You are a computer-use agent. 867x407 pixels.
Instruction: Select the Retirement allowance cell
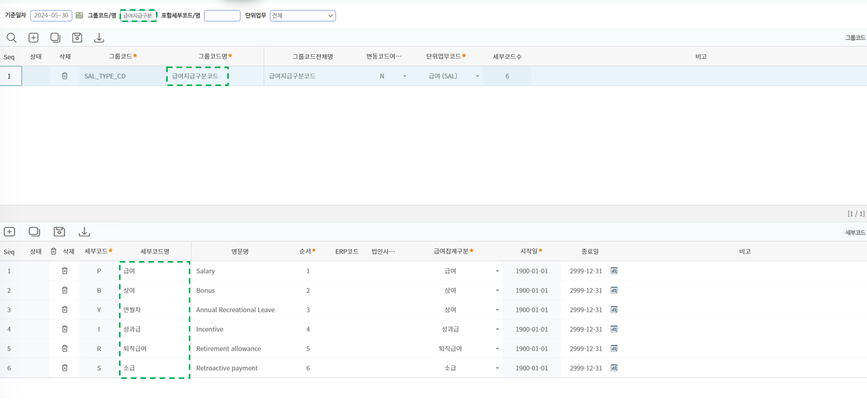[240, 349]
